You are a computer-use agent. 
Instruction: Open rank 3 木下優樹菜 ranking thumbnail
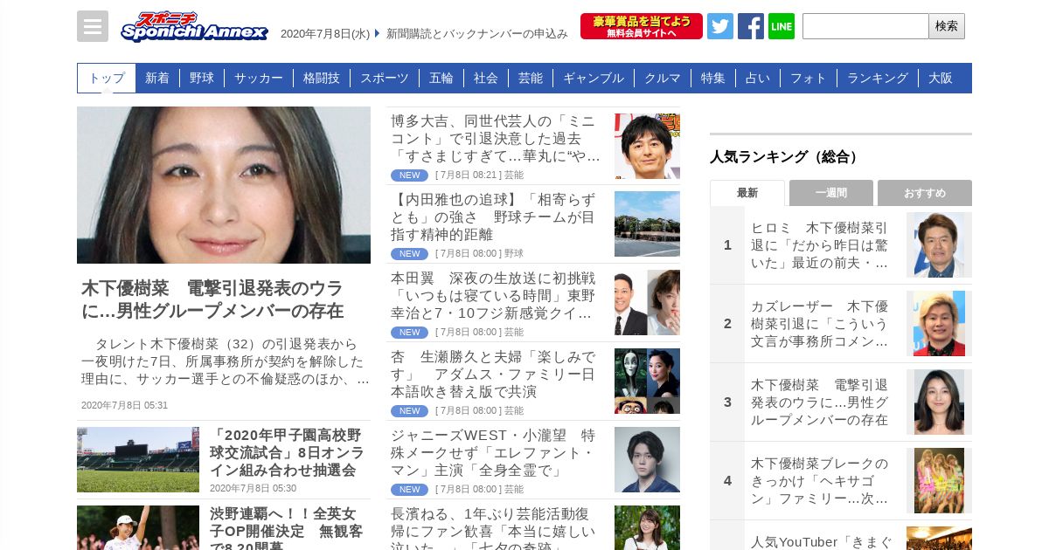[x=939, y=402]
